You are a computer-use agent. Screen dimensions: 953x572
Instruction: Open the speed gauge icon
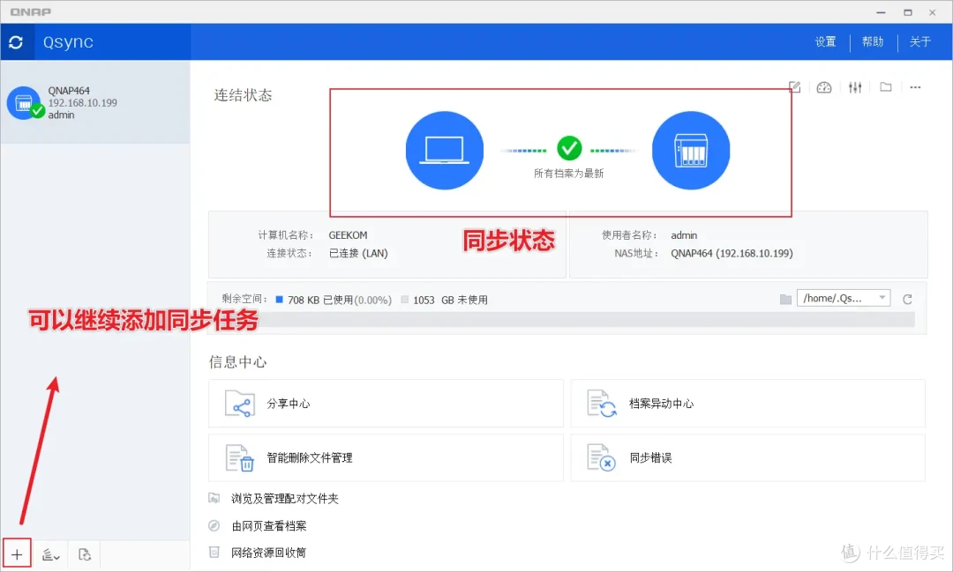[x=824, y=87]
